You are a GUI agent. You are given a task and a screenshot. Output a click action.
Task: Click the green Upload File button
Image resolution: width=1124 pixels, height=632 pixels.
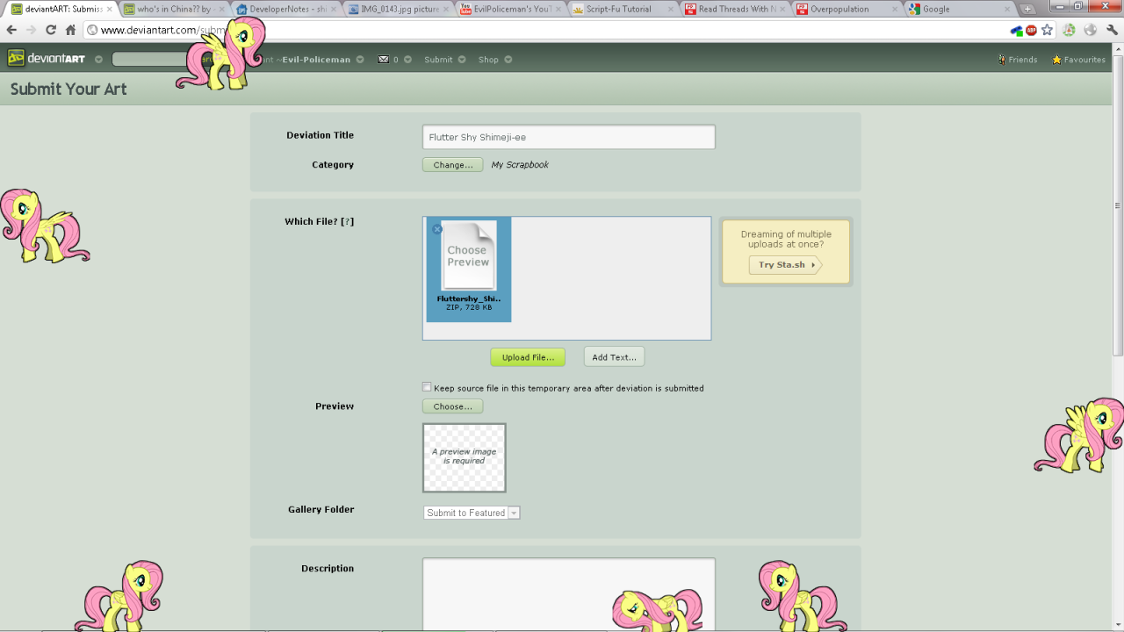coord(528,357)
